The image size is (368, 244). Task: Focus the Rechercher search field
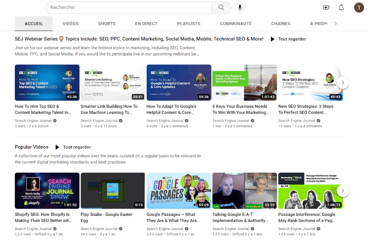[129, 7]
